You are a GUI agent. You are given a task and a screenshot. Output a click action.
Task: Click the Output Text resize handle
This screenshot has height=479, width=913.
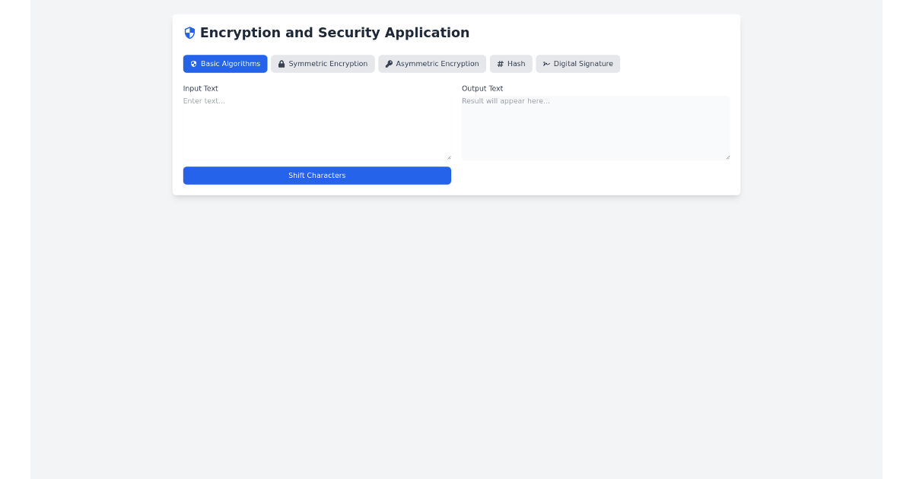pyautogui.click(x=727, y=157)
